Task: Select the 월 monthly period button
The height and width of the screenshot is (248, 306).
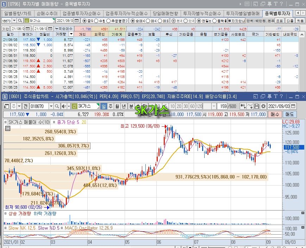Action: pos(117,106)
